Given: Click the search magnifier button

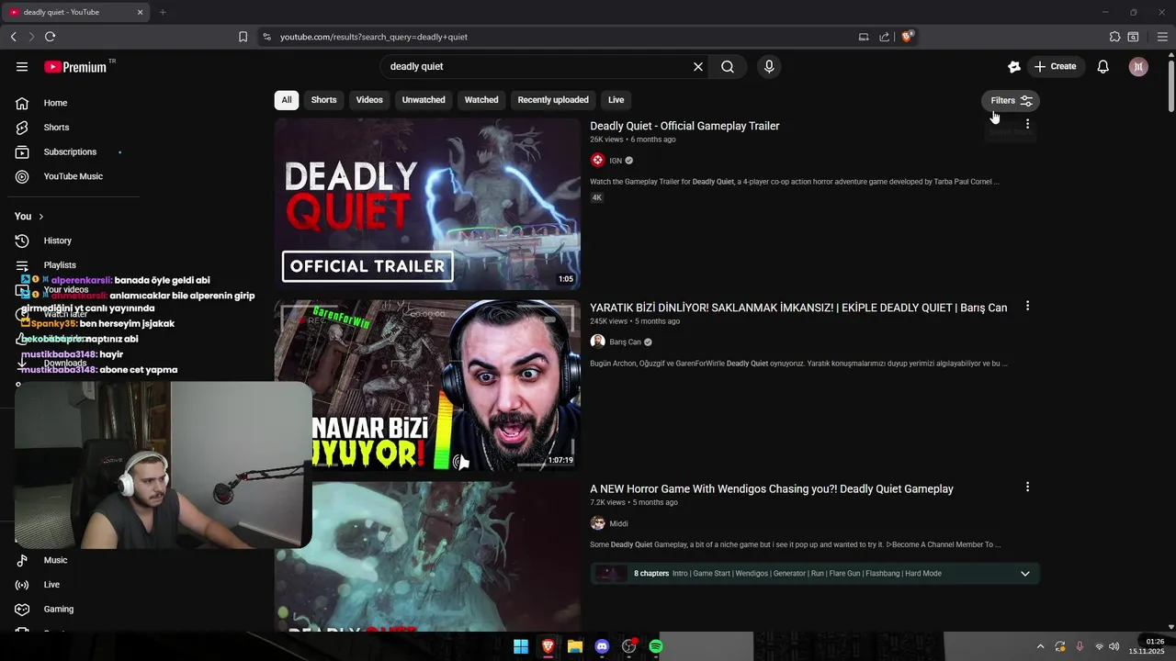Looking at the screenshot, I should tap(728, 66).
